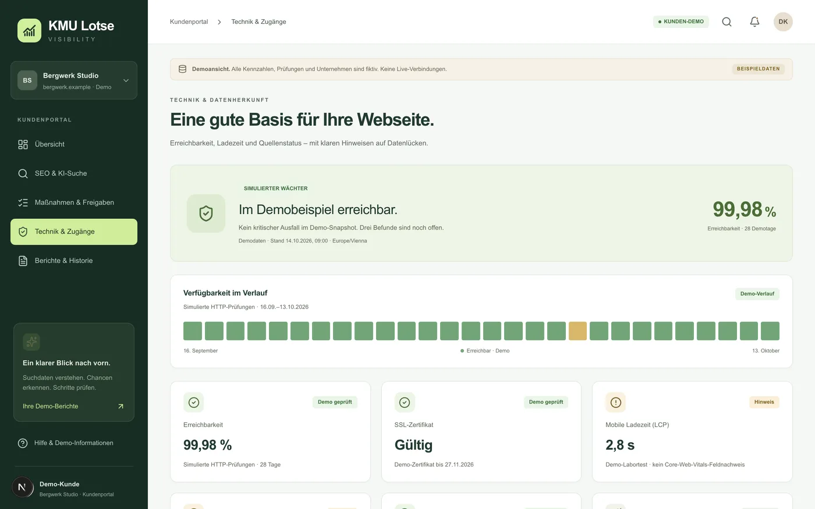
Task: Click 'Demo-Zertifikat bis 27.11.2026' text
Action: tap(434, 465)
